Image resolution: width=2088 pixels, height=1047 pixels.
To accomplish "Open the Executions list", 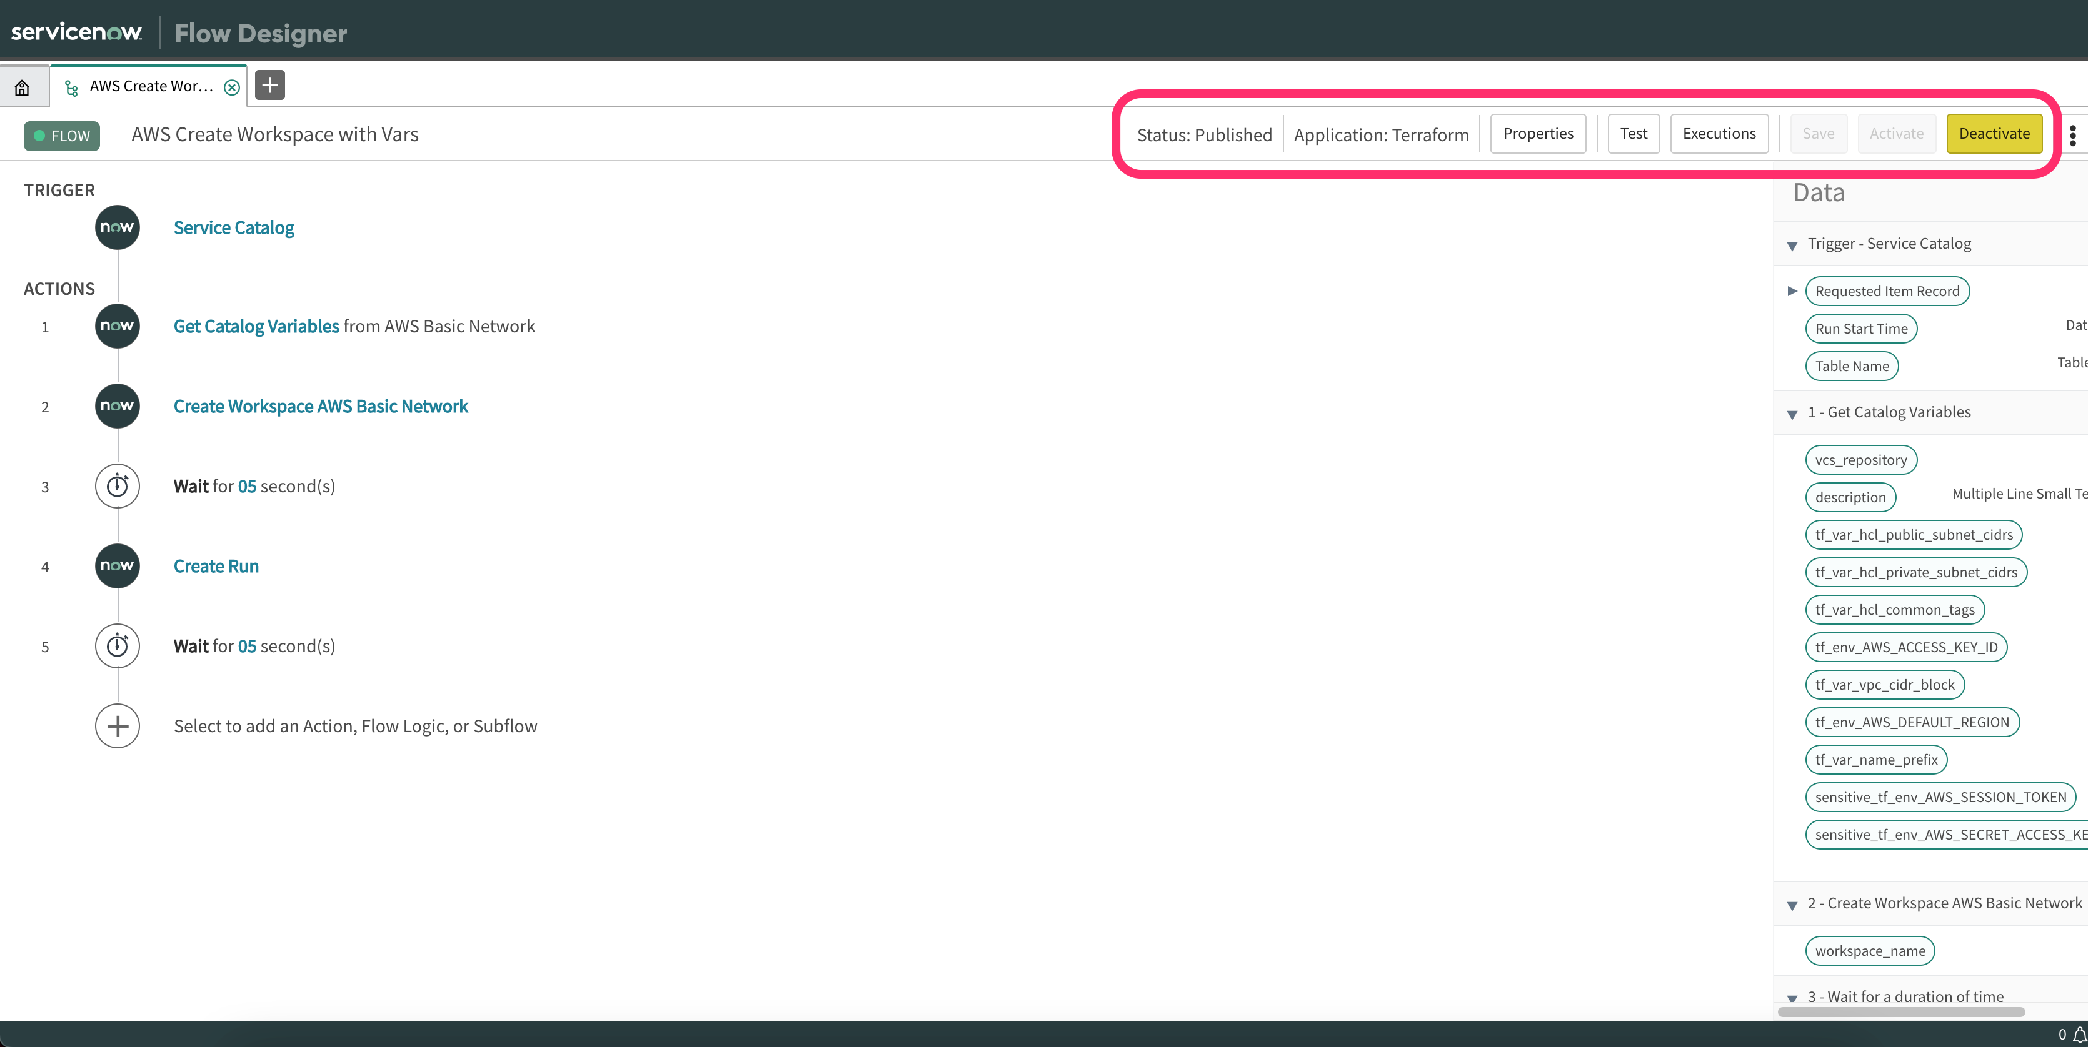I will pyautogui.click(x=1719, y=134).
